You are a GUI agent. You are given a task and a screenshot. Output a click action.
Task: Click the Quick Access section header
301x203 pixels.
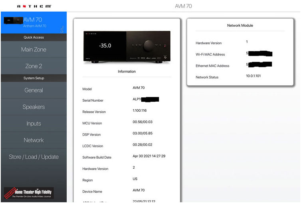[34, 37]
